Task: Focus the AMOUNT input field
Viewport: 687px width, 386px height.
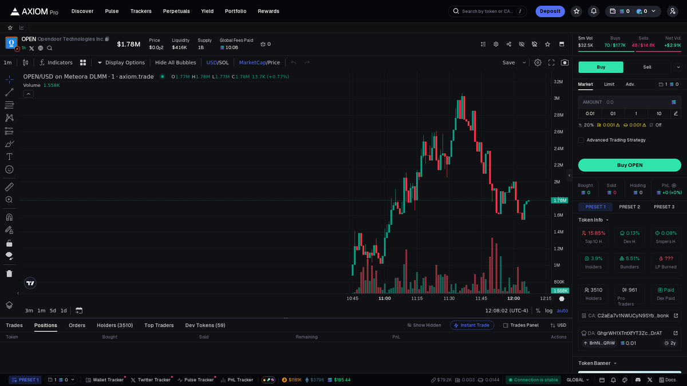Action: [630, 102]
